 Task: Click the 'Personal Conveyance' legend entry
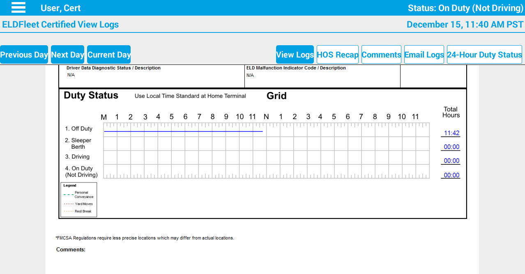click(78, 195)
